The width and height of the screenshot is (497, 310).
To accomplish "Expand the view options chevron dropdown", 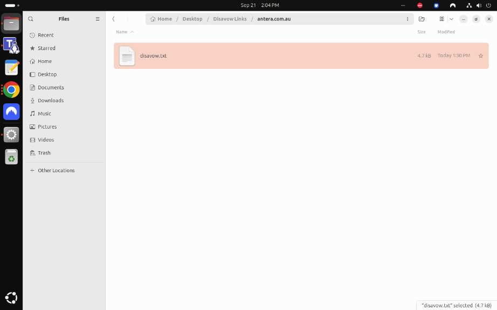I will (x=451, y=19).
